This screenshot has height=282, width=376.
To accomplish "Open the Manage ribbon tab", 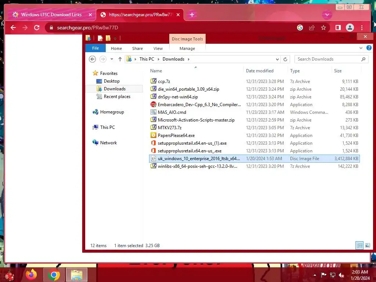I will click(x=187, y=48).
